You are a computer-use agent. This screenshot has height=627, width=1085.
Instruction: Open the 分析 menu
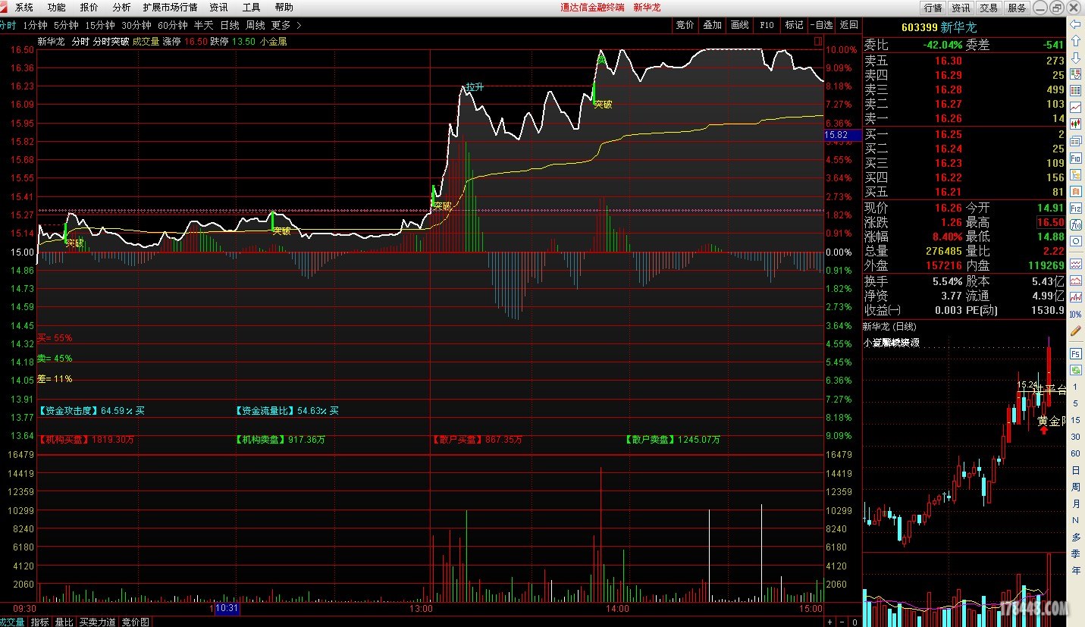point(121,8)
